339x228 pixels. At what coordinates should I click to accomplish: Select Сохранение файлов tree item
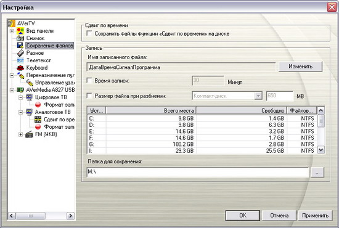click(x=49, y=46)
